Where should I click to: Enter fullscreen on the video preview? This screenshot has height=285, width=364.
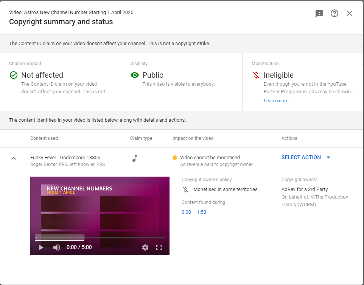click(159, 247)
